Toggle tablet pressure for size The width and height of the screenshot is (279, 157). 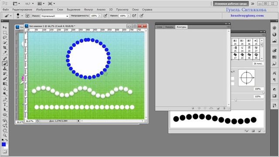[x=141, y=16]
